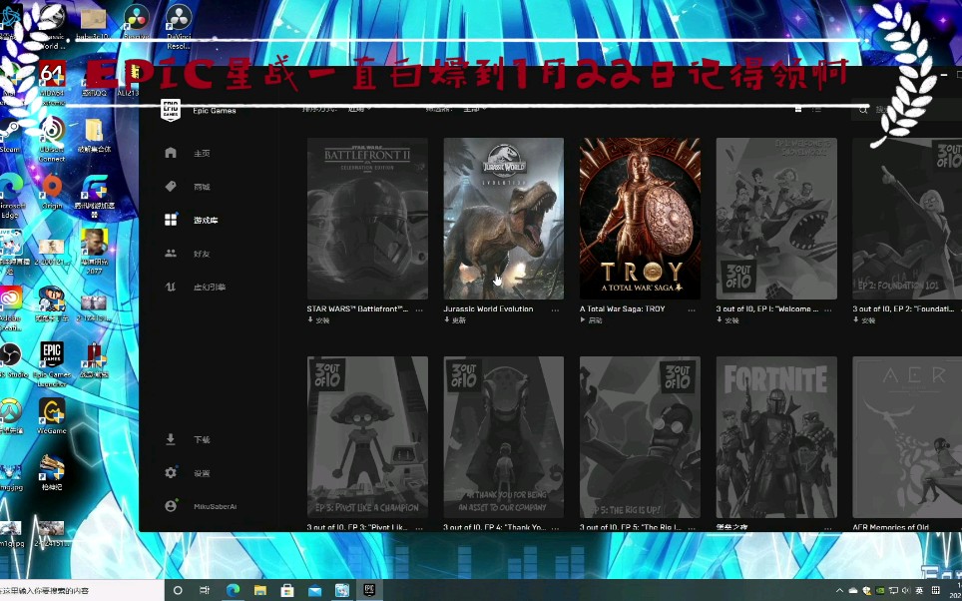Image resolution: width=962 pixels, height=601 pixels.
Task: Click the A Total War Saga: TROY title
Action: 622,309
